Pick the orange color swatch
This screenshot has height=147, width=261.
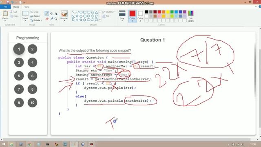[164, 12]
